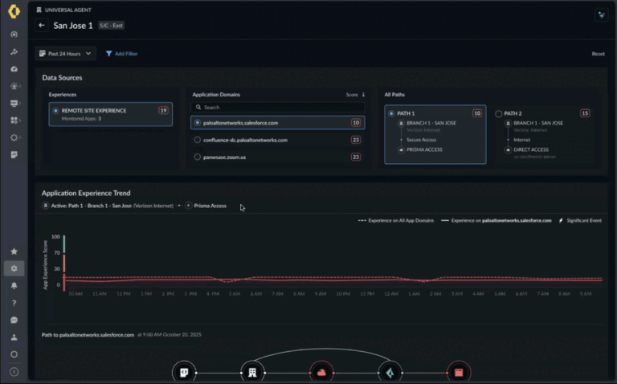Image resolution: width=617 pixels, height=384 pixels.
Task: Click the 12 AM marker on the chart timeline
Action: click(391, 294)
